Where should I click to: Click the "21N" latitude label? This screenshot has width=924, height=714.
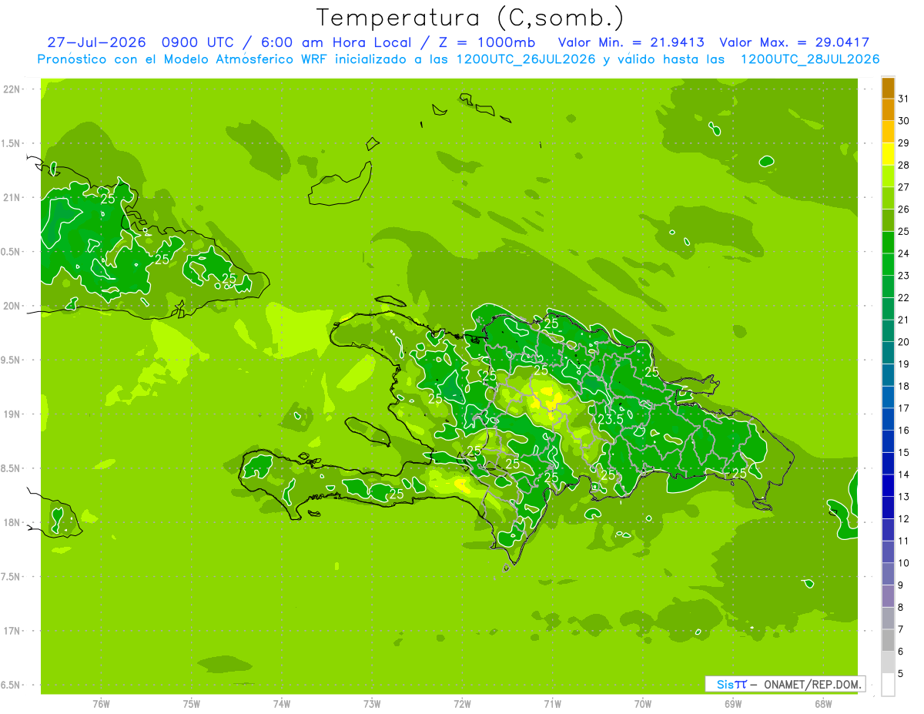12,197
